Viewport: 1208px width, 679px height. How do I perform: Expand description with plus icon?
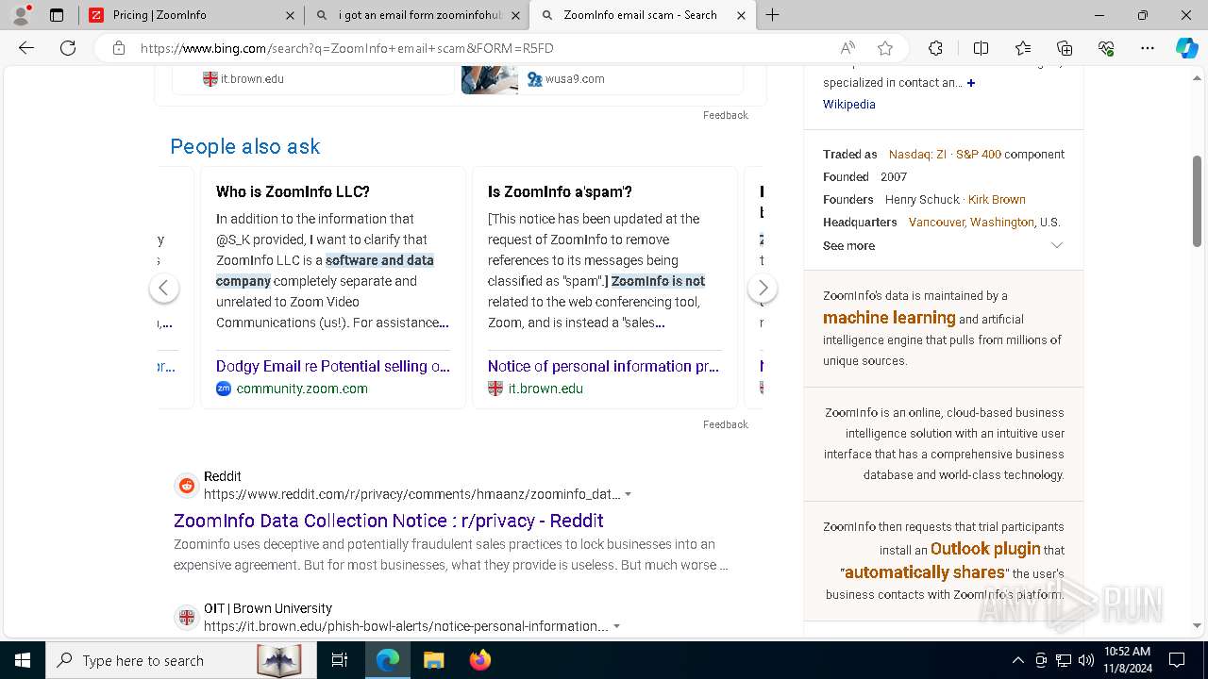(x=971, y=83)
